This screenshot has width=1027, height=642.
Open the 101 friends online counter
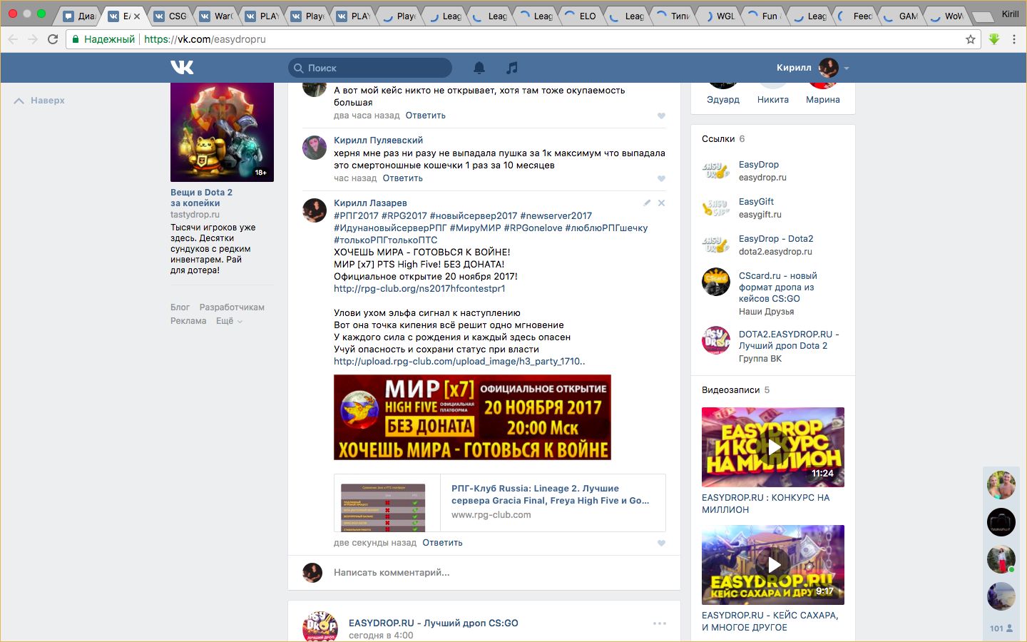pyautogui.click(x=1001, y=628)
